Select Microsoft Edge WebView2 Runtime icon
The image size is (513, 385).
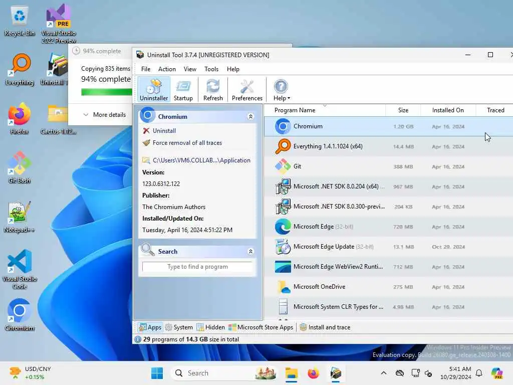pyautogui.click(x=283, y=267)
